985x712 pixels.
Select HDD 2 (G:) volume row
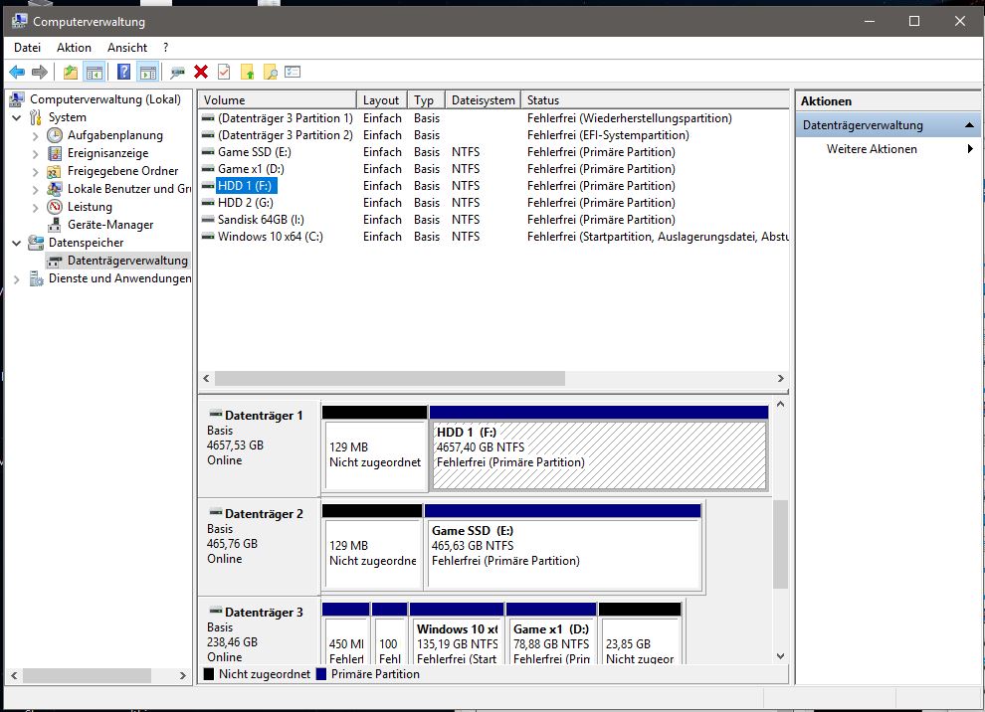(493, 203)
